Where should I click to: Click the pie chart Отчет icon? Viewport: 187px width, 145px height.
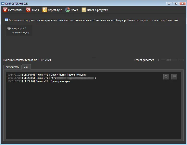point(68,10)
